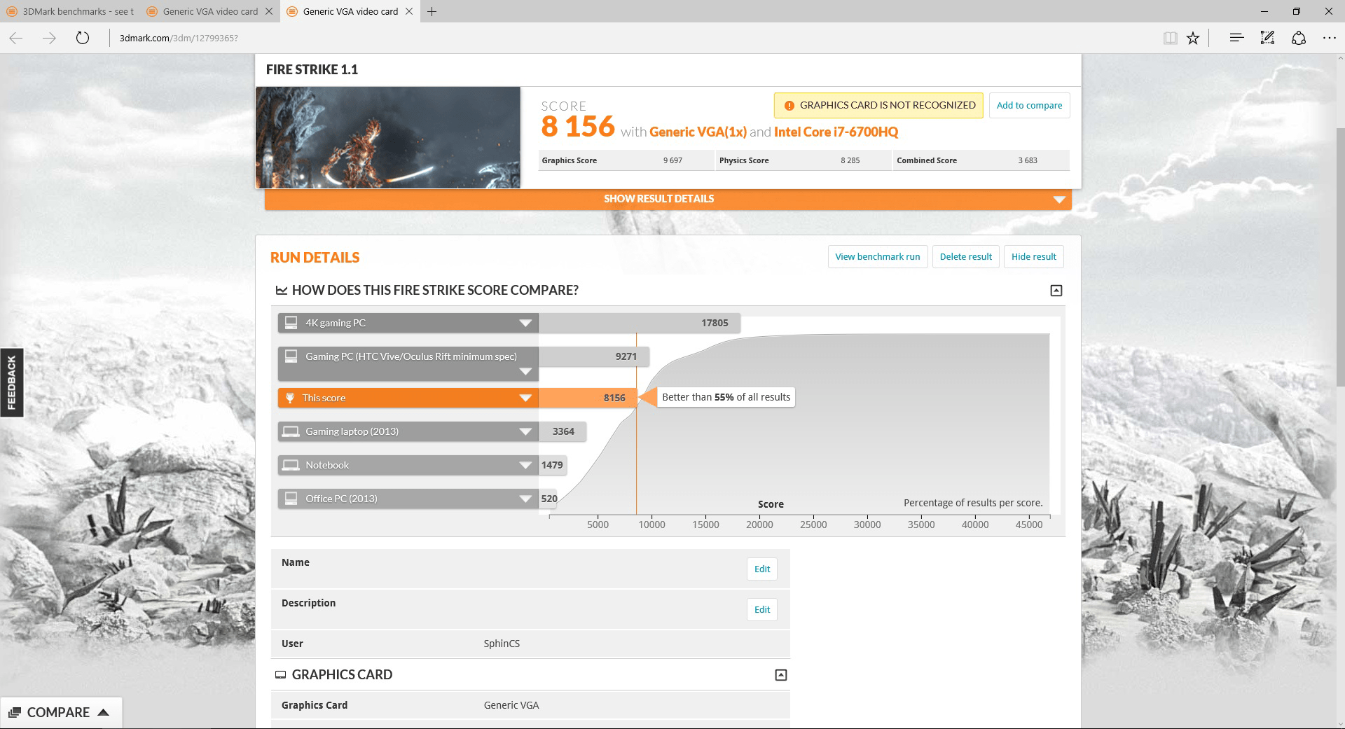Expand the This score dropdown
Screen dimensions: 1345x729
tap(525, 398)
